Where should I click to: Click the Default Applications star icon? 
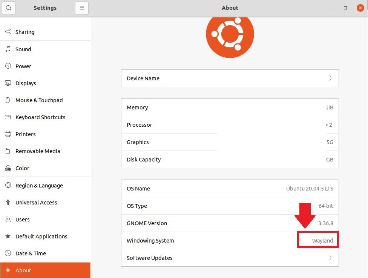pyautogui.click(x=8, y=236)
